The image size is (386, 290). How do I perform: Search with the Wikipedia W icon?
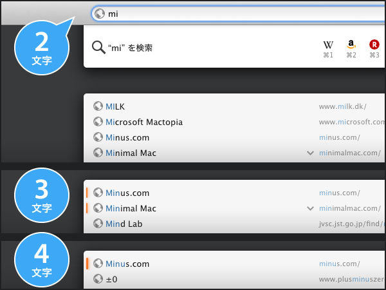tap(328, 45)
